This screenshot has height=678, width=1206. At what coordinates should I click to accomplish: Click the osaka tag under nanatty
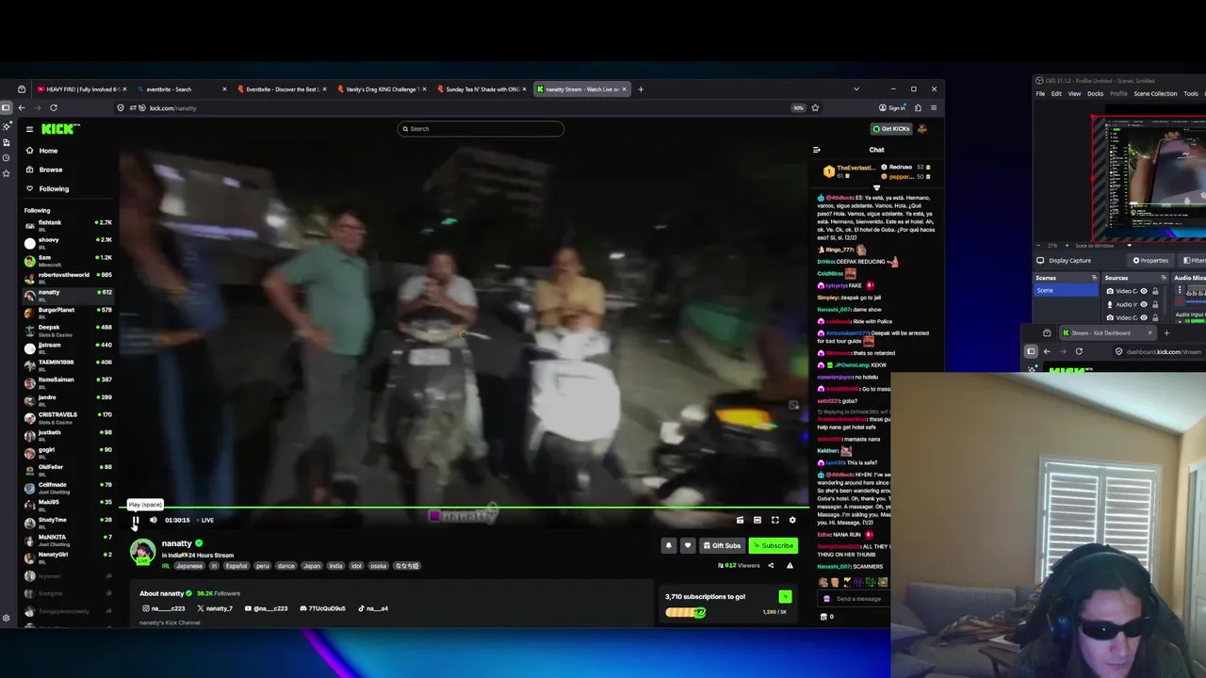pos(378,566)
